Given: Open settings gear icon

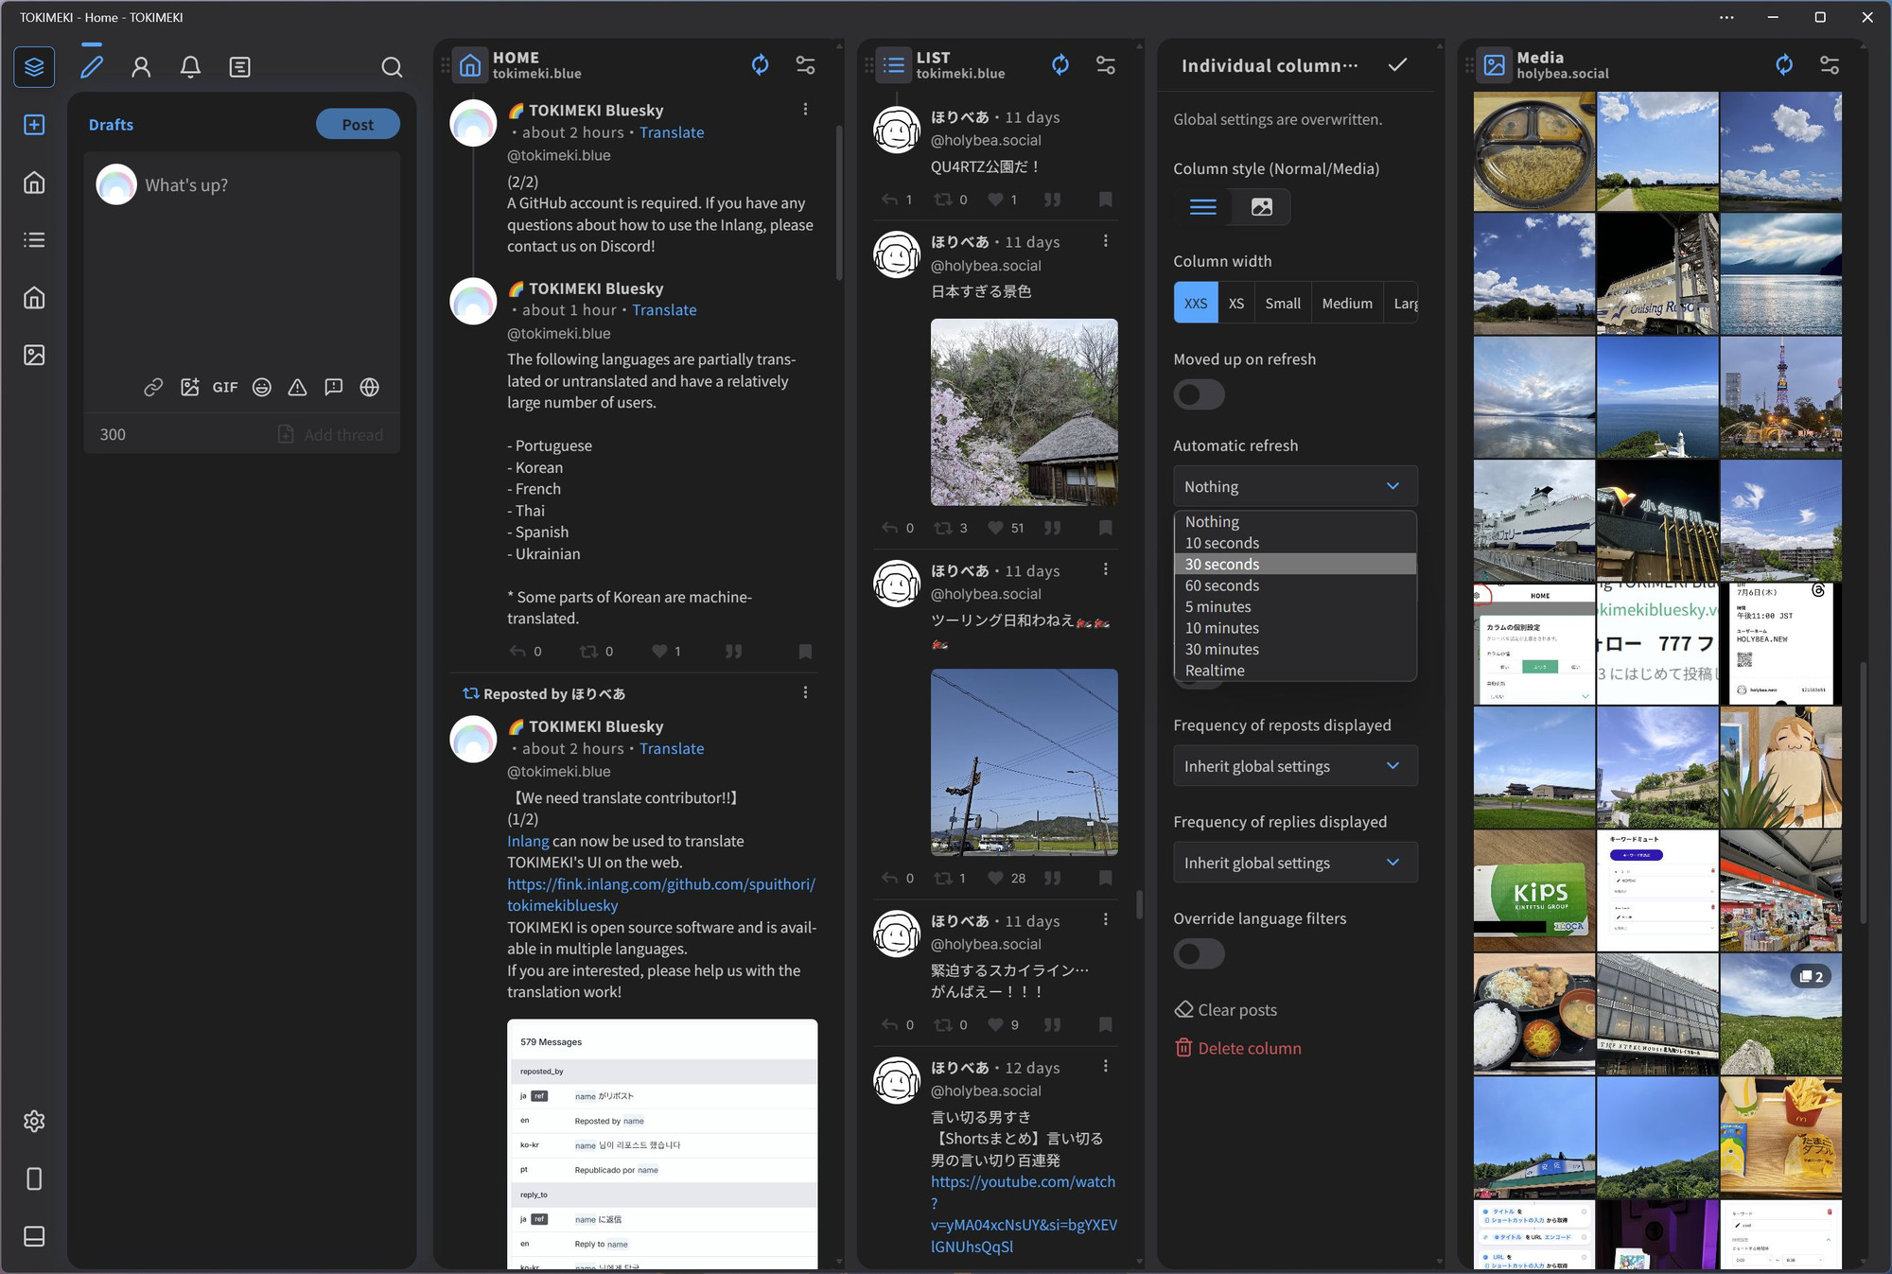Looking at the screenshot, I should [34, 1122].
